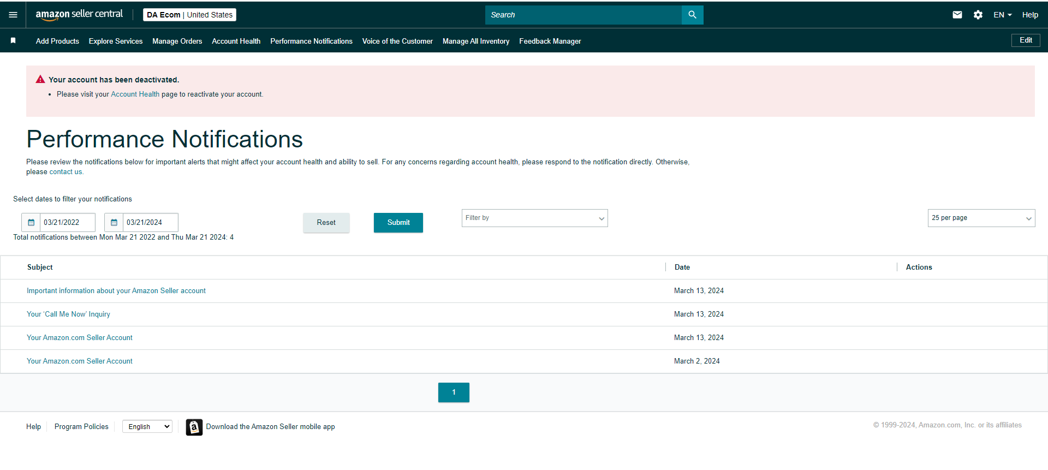Click the search magnifier button

[692, 15]
